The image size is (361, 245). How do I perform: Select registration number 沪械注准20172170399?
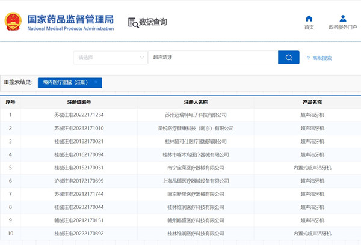click(x=79, y=181)
